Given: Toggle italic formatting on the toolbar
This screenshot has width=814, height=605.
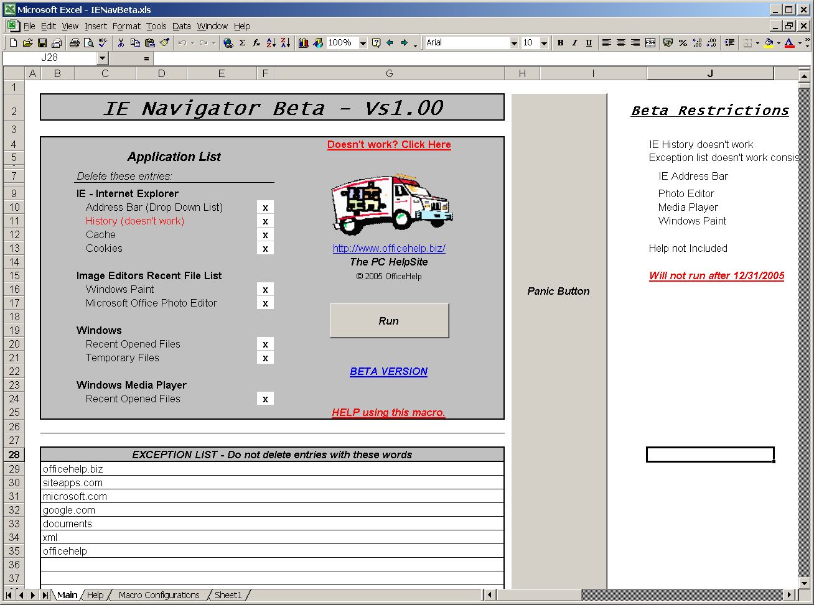Looking at the screenshot, I should pos(574,42).
